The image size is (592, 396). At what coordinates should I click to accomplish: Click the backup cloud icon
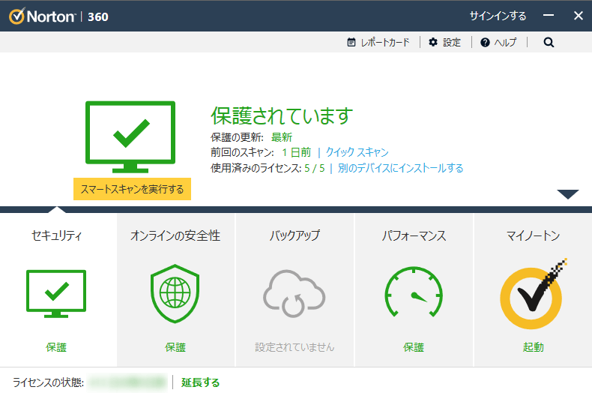(x=294, y=293)
